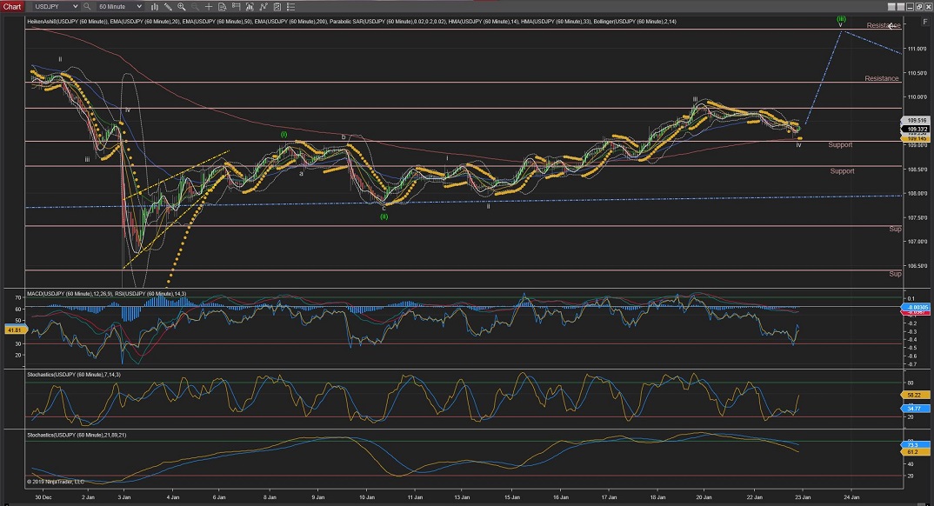Toggle the Chart Trader icon

point(236,7)
